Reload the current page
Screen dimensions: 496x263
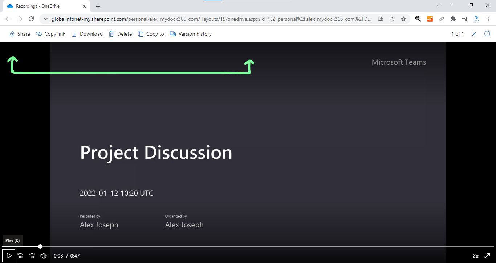click(31, 19)
